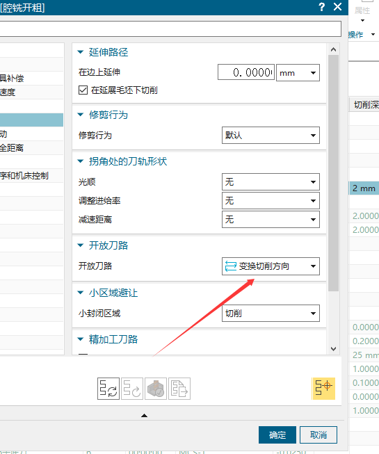The image size is (379, 454).
Task: Click the 在边上延伸 value field
Action: [x=246, y=72]
